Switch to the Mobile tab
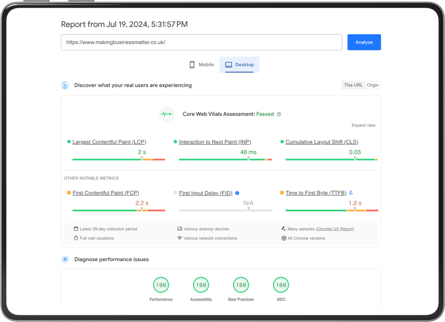 202,65
